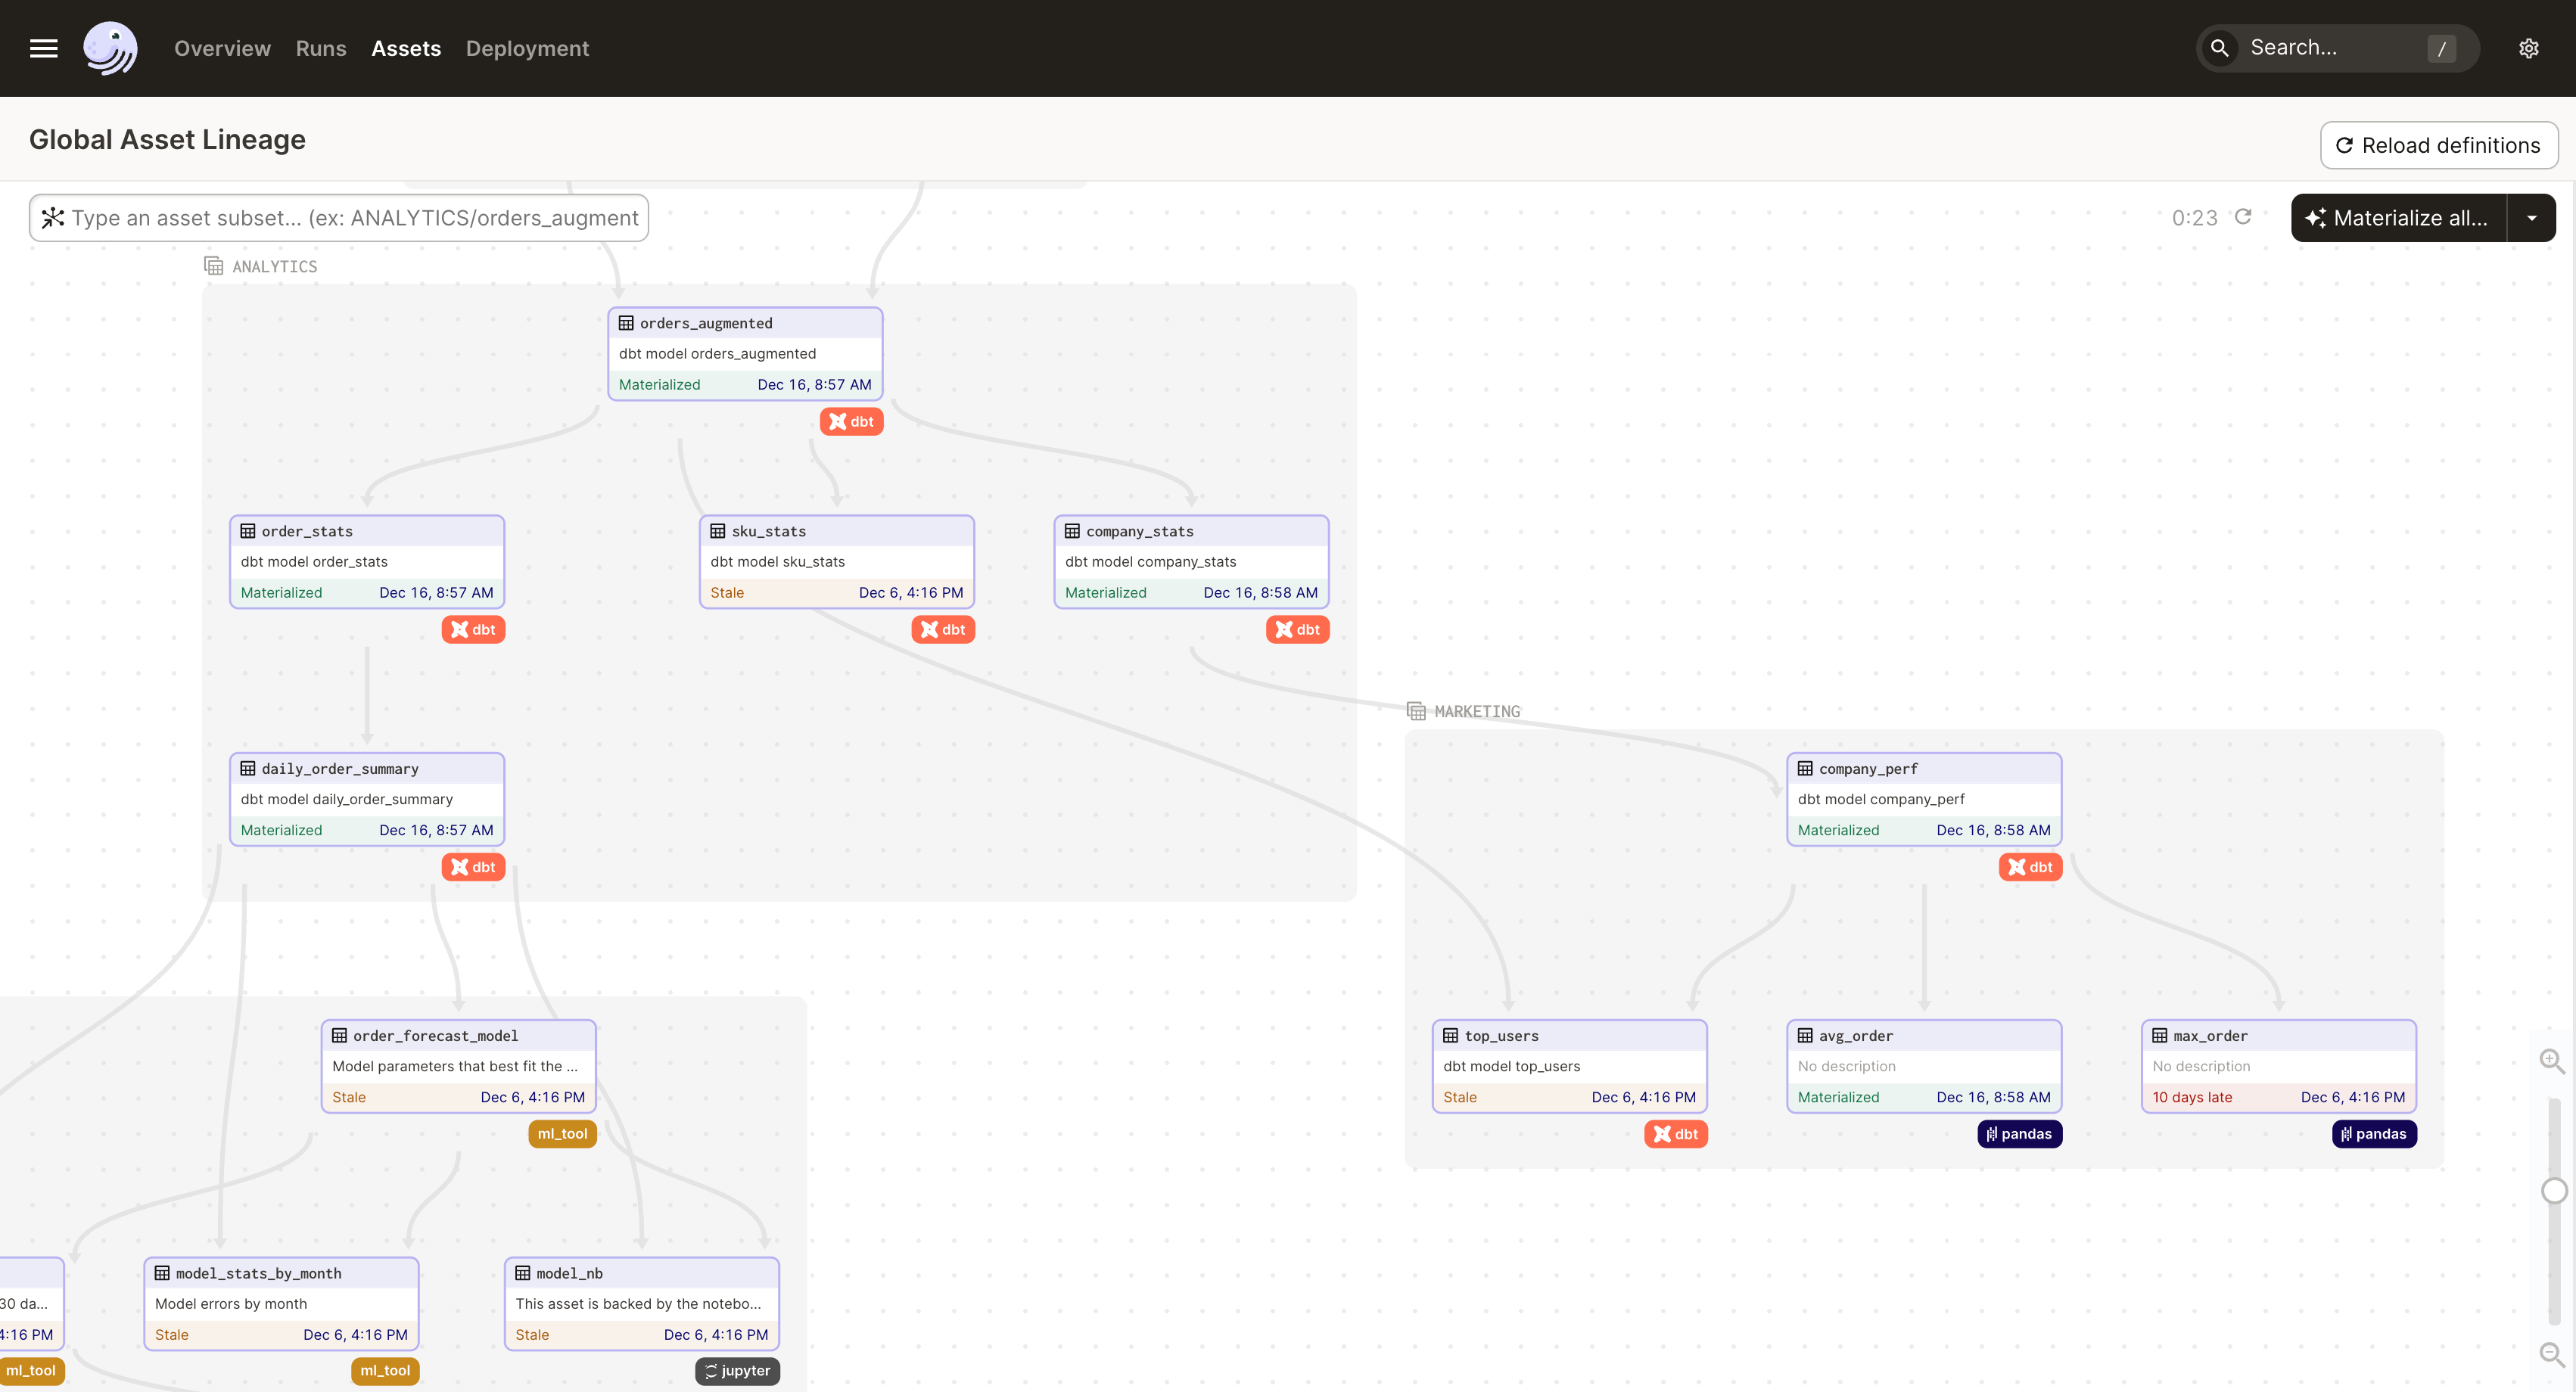
Task: Refresh the asset data timer icon
Action: [x=2242, y=217]
